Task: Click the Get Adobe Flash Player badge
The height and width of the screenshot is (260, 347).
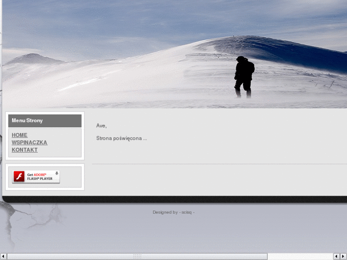Action: coord(36,177)
